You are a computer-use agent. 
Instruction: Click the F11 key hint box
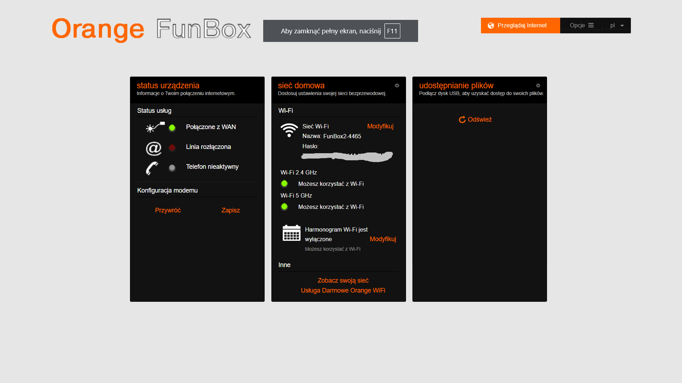pos(392,31)
